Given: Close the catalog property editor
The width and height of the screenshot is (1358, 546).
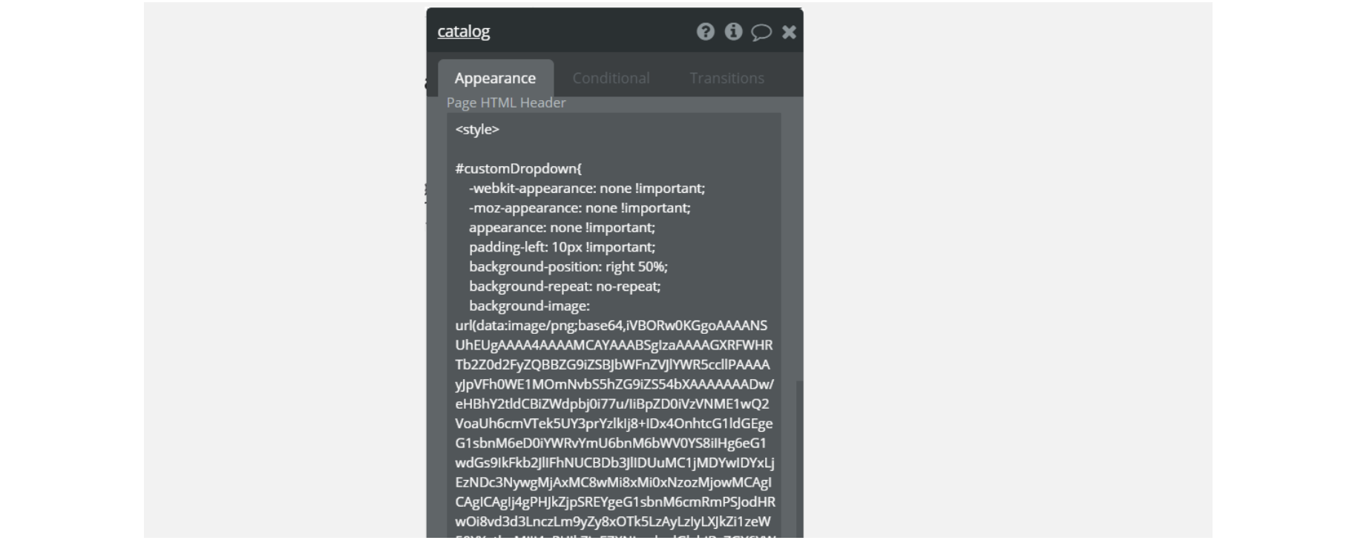Looking at the screenshot, I should coord(789,32).
